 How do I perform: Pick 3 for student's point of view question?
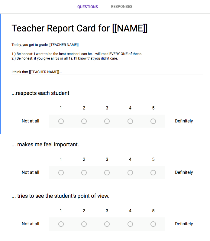coord(107,224)
